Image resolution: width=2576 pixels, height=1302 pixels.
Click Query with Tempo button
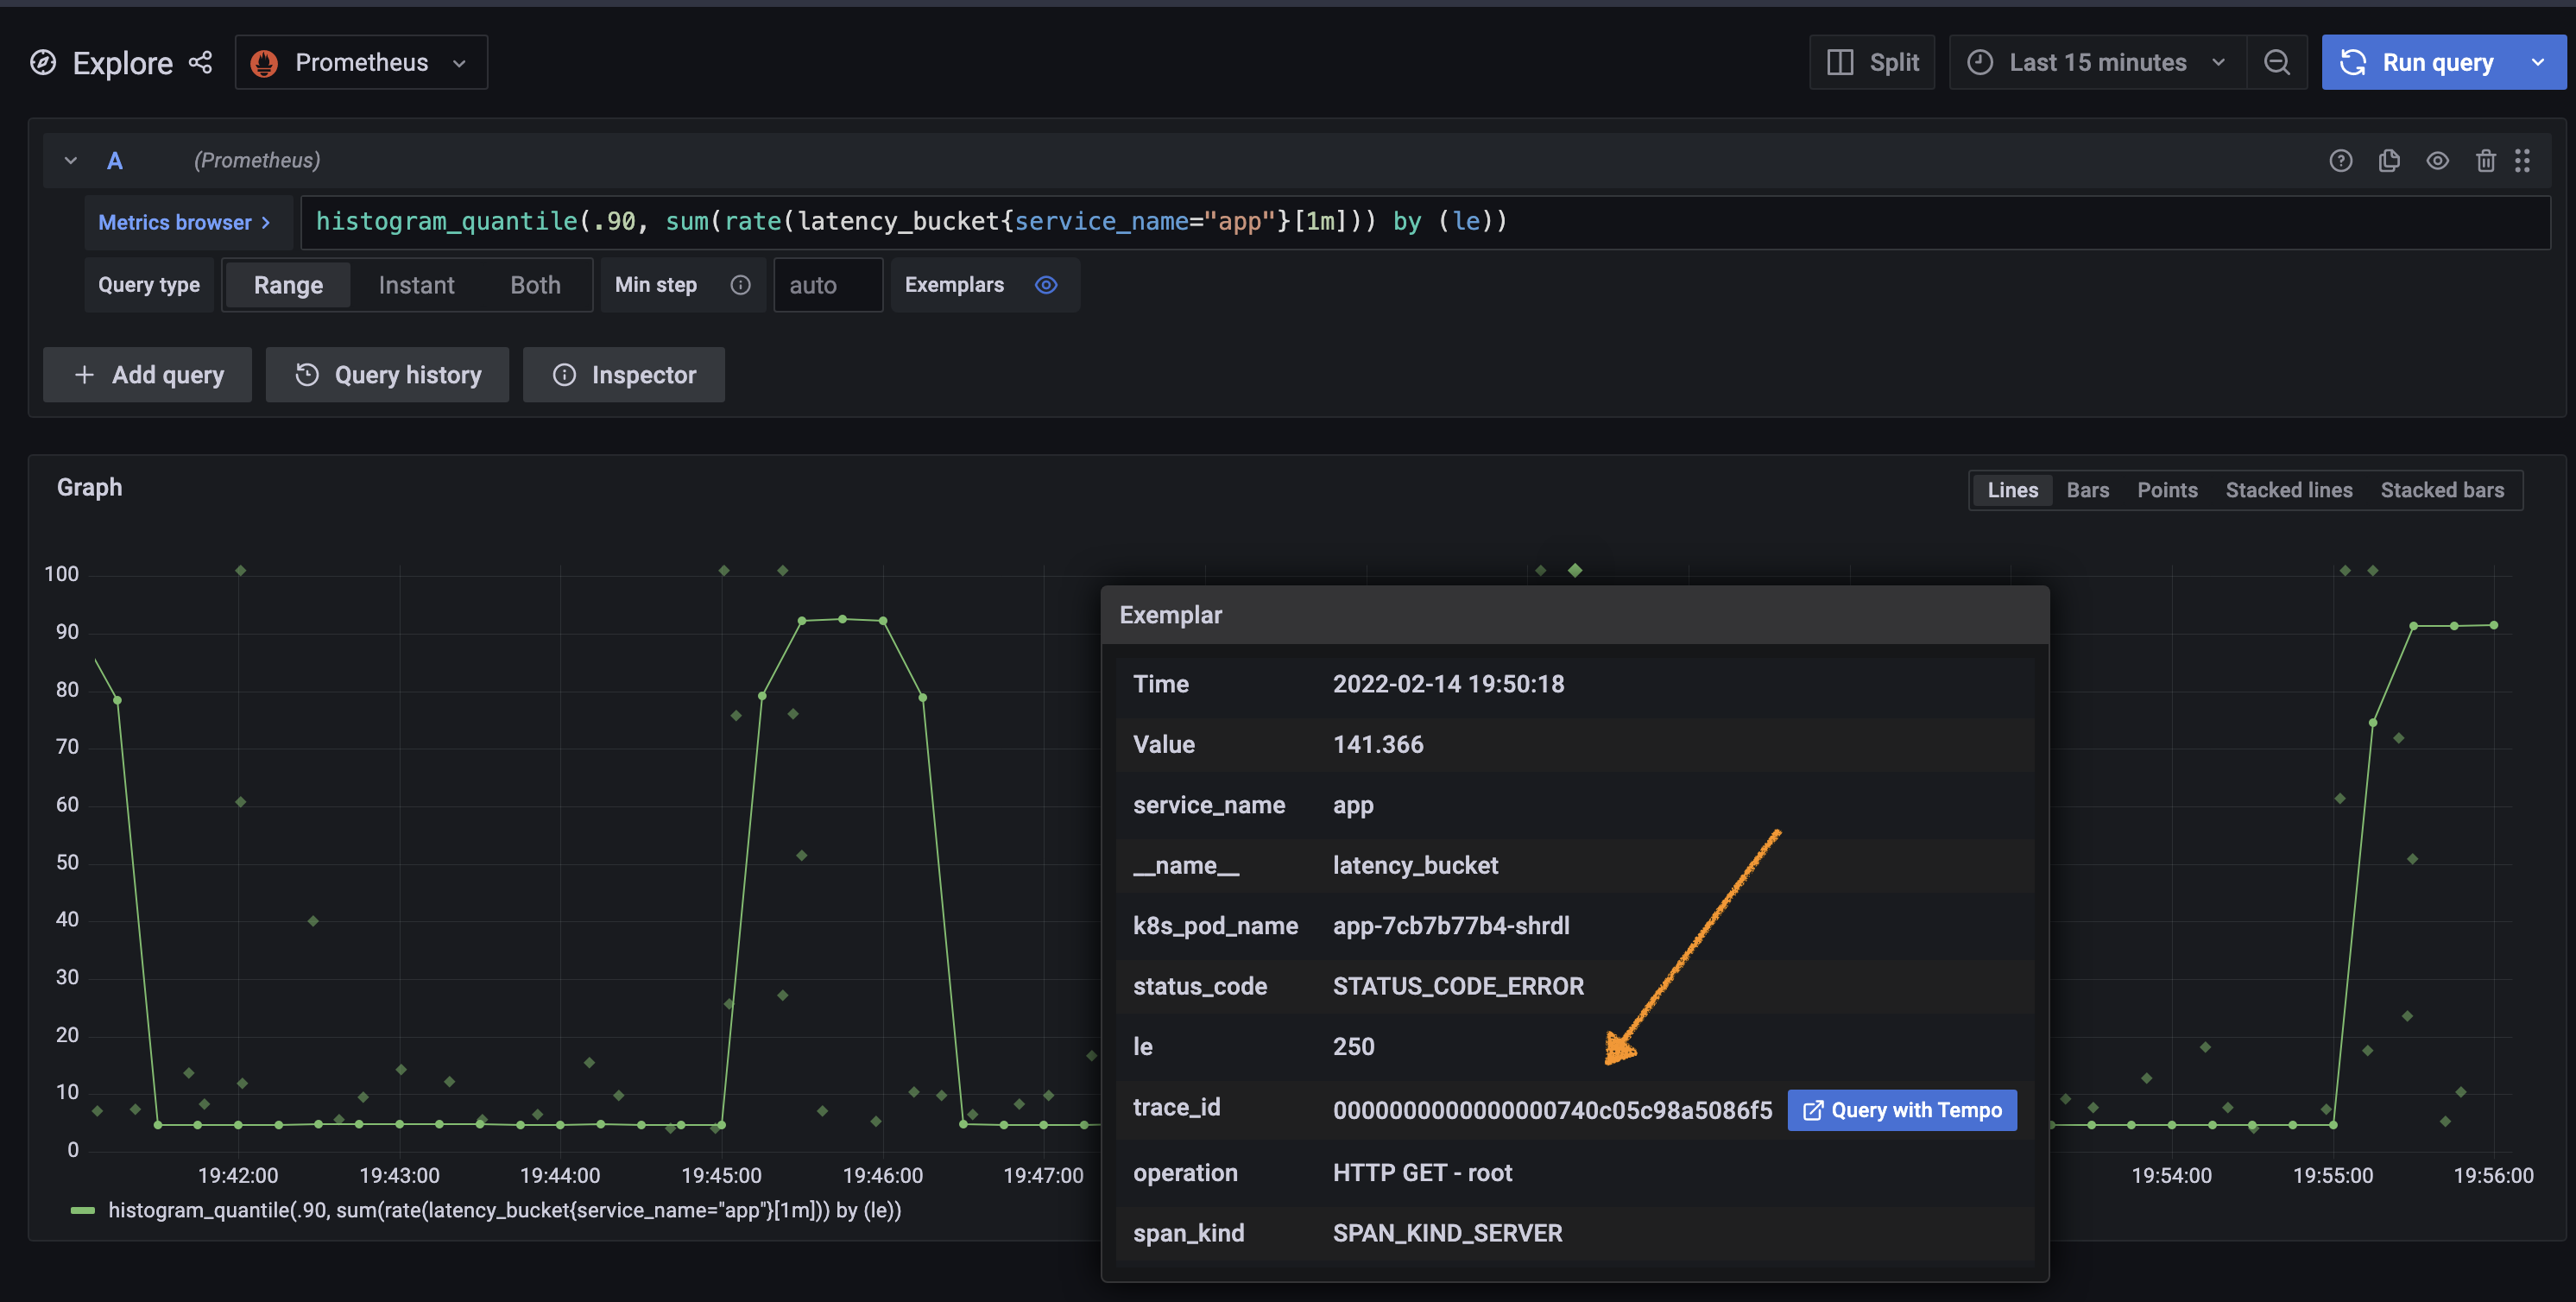coord(1901,1110)
